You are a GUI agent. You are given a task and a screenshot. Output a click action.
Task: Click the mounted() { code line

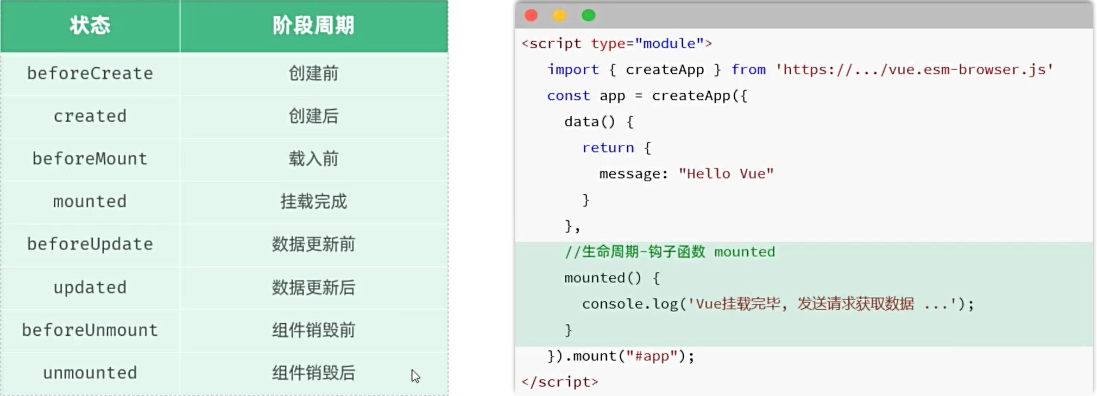[x=612, y=278]
